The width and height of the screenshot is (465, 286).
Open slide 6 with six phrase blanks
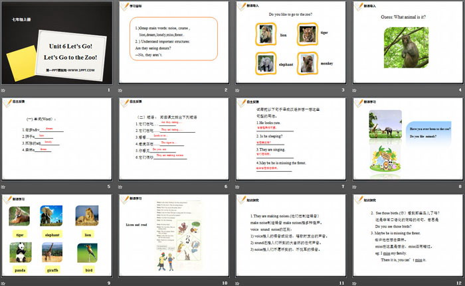(174, 139)
